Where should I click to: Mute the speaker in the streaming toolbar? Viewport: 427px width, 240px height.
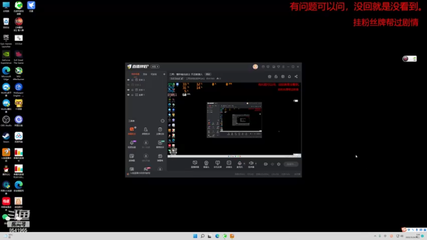(x=251, y=164)
